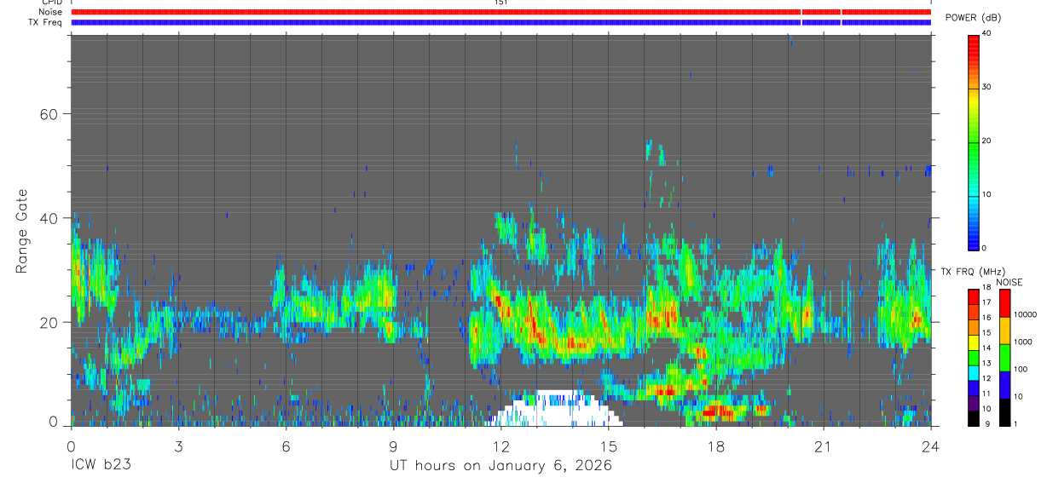Click the "UT hours on January 6, 2026" label

pyautogui.click(x=500, y=466)
